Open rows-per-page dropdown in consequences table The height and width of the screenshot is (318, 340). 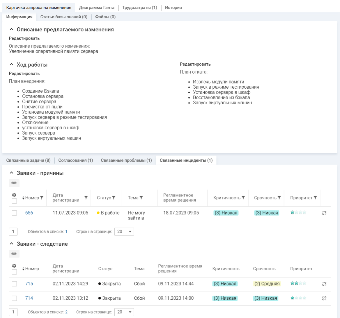click(124, 312)
